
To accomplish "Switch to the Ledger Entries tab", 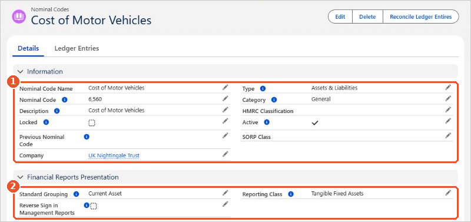I will pos(77,48).
